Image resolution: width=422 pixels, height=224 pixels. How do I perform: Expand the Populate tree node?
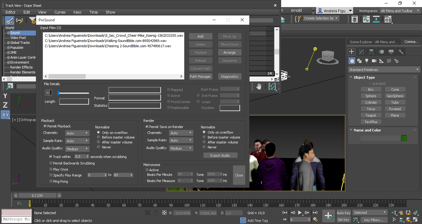8,48
